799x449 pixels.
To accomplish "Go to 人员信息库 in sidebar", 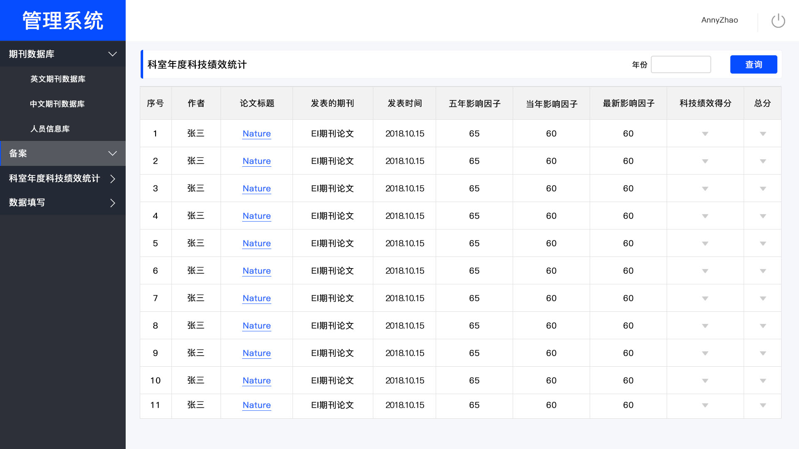I will pos(50,129).
